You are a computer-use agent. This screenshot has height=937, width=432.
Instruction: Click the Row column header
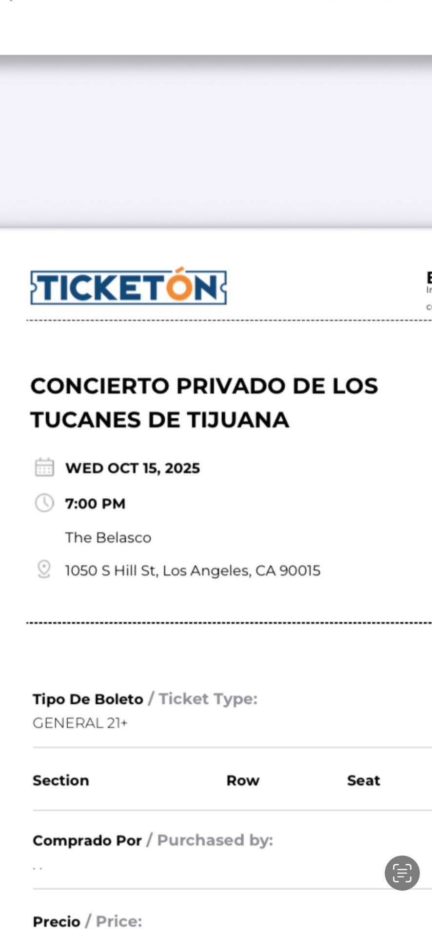[243, 780]
